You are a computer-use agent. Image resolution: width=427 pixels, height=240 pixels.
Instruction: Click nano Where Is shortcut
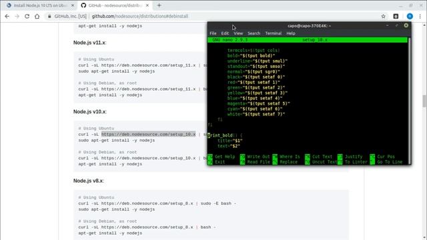click(x=286, y=157)
